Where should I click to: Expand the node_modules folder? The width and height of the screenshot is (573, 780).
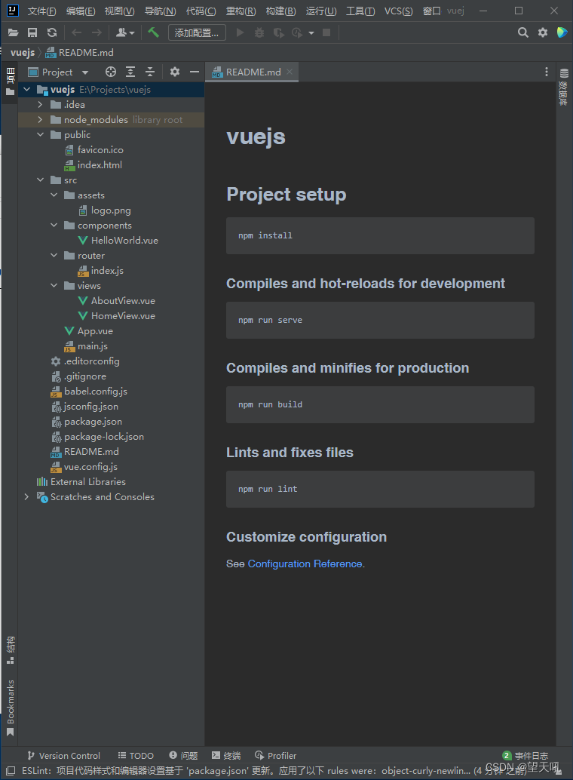pyautogui.click(x=40, y=120)
